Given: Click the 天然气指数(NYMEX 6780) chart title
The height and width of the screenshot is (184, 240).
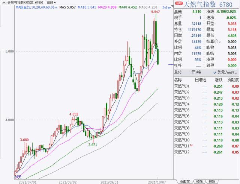Looking at the screenshot, I should tap(25, 3).
